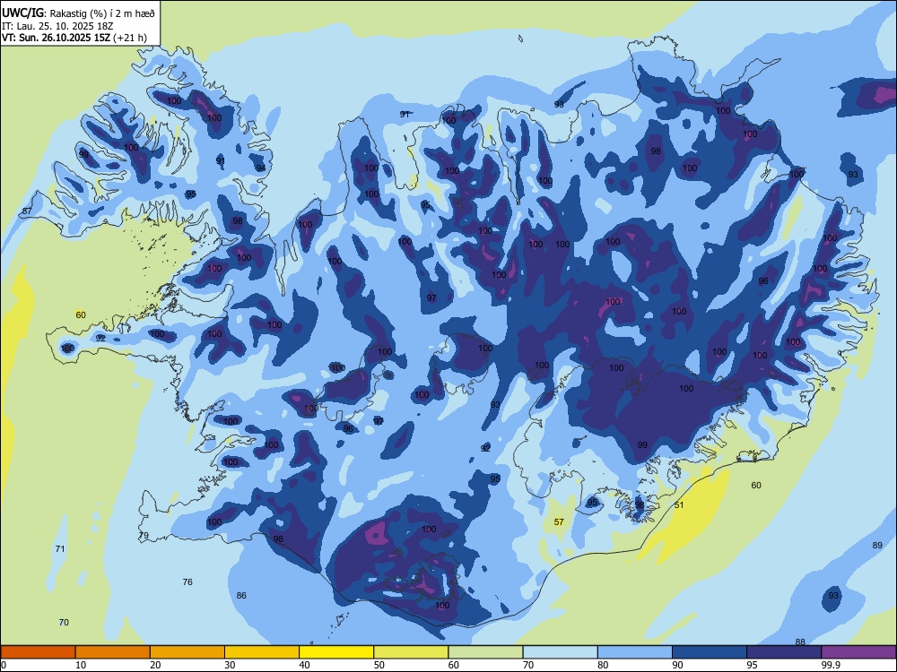Click the 'VT: Sun. 26.10.2025 15Z (+21 h)' line
This screenshot has width=897, height=672.
(74, 39)
